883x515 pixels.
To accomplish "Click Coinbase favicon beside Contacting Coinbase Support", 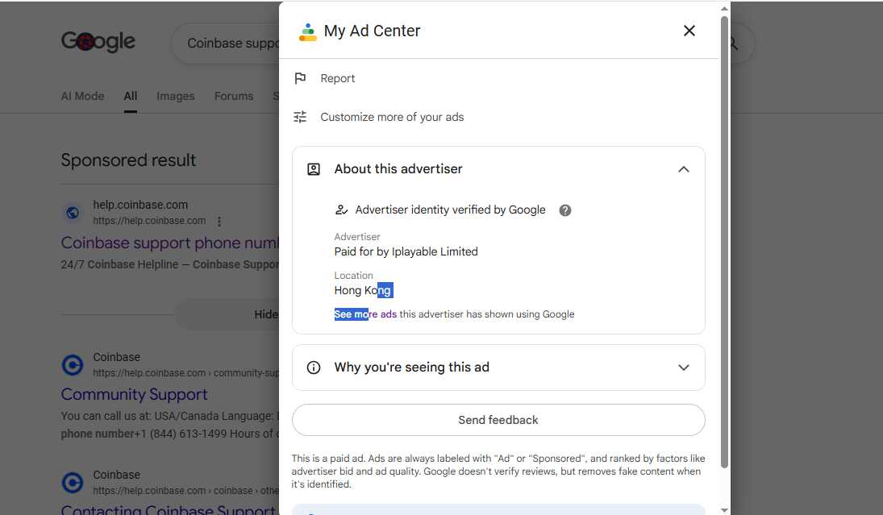I will tap(73, 482).
